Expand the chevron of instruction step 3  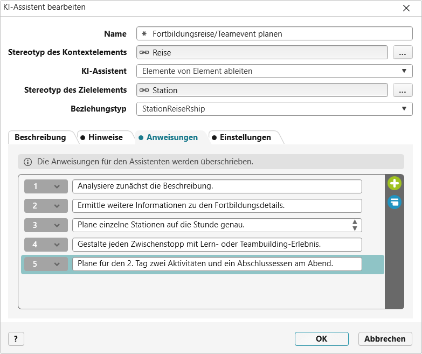[x=57, y=225]
